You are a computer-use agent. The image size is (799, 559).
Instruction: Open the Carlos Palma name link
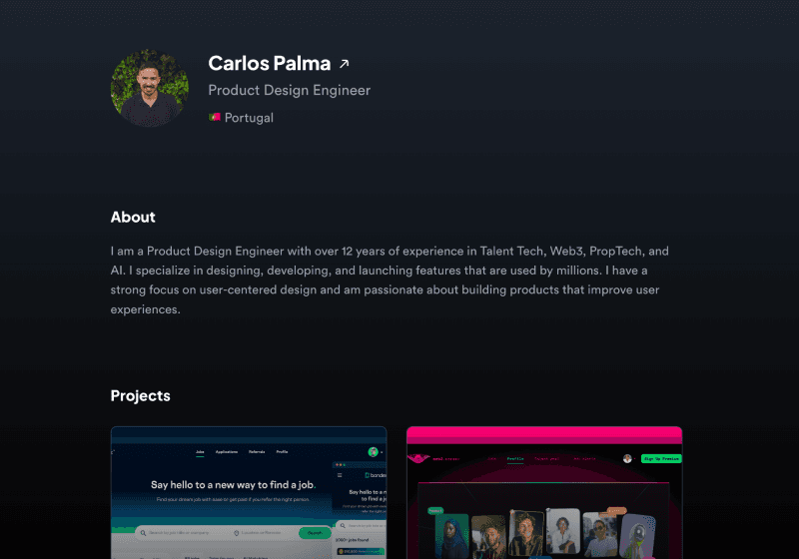pyautogui.click(x=269, y=63)
